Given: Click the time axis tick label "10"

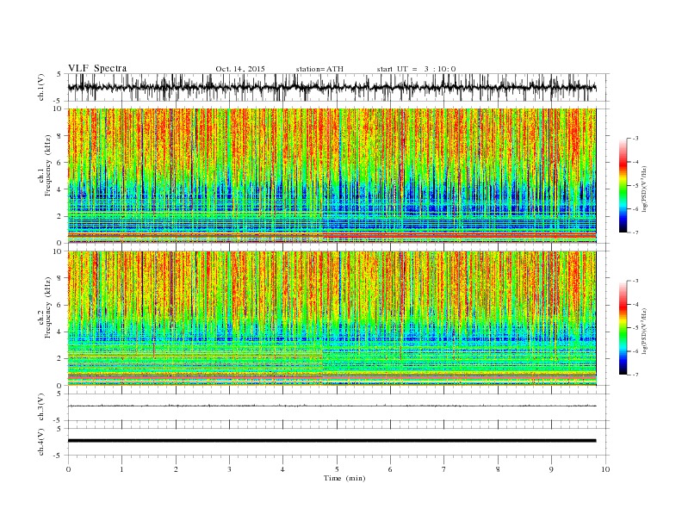Looking at the screenshot, I should (x=606, y=469).
